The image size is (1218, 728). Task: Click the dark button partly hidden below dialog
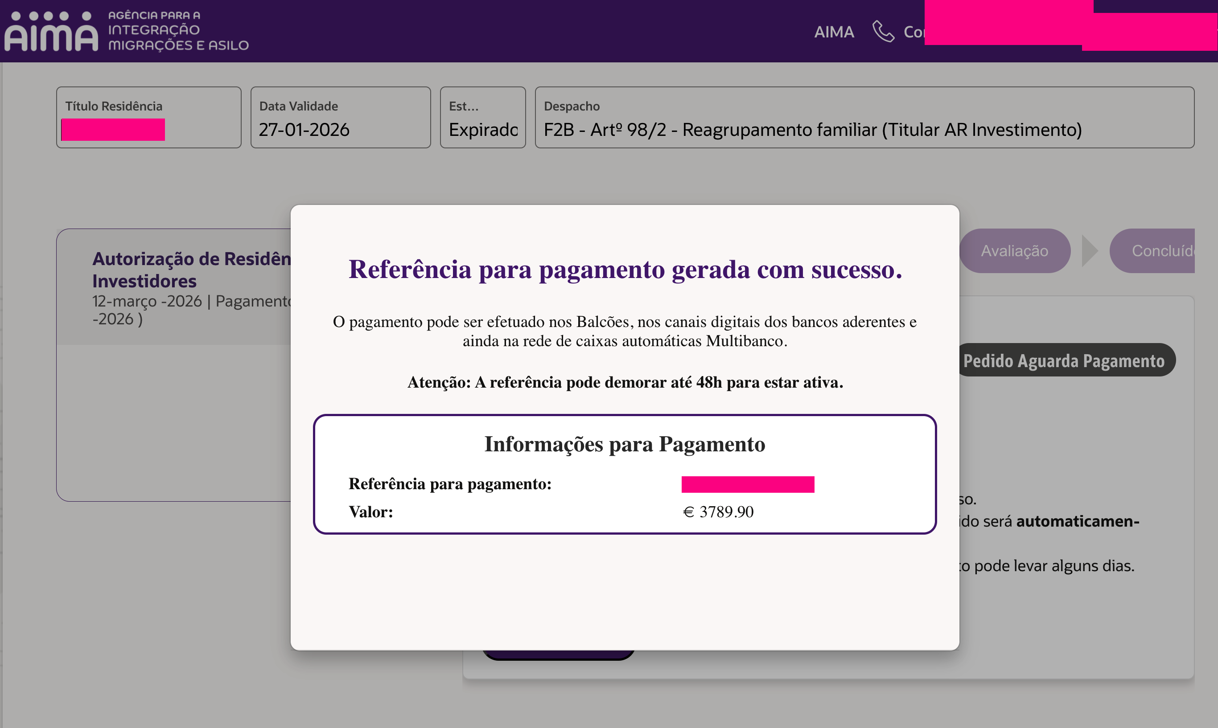[x=559, y=656]
